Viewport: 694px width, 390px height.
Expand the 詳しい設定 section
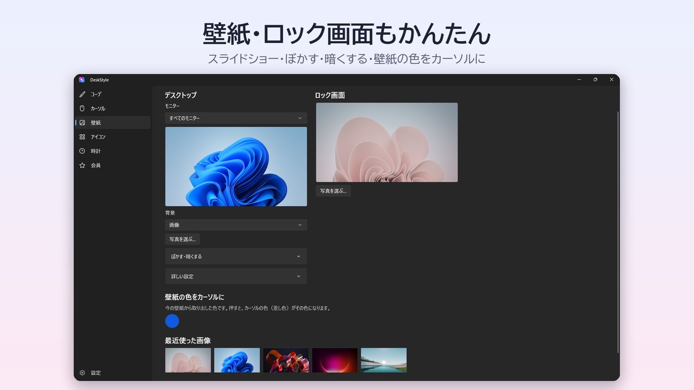tap(236, 276)
